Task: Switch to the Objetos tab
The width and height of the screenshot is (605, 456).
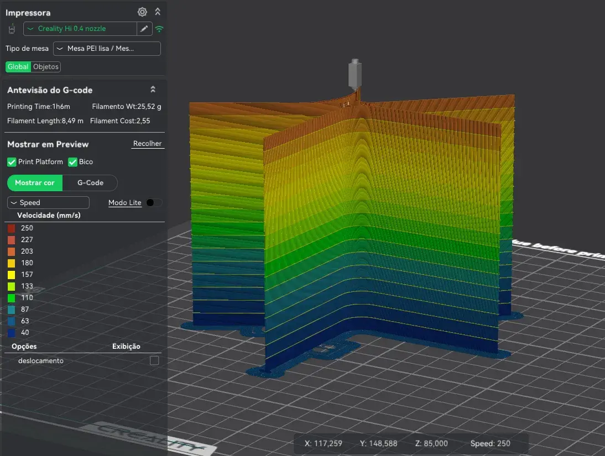Action: [x=46, y=67]
